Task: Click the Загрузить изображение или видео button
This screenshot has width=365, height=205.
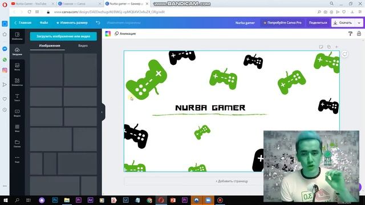Action: coord(63,36)
